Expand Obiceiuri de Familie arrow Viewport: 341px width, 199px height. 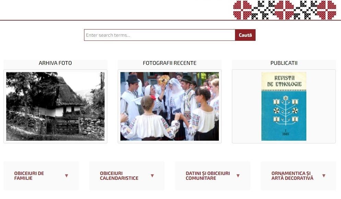click(67, 176)
